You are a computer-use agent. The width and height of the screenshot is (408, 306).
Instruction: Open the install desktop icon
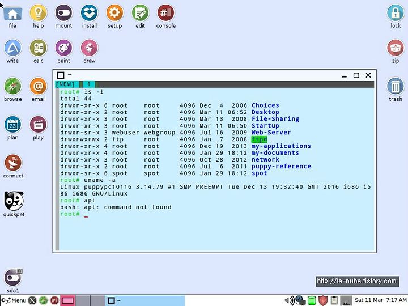(90, 13)
